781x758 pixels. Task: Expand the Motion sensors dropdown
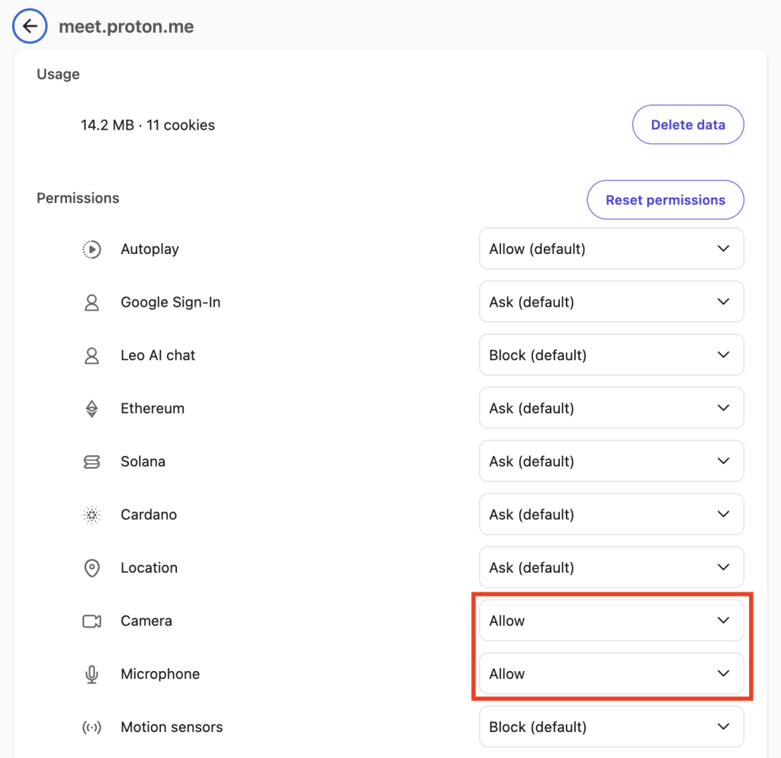coord(610,727)
